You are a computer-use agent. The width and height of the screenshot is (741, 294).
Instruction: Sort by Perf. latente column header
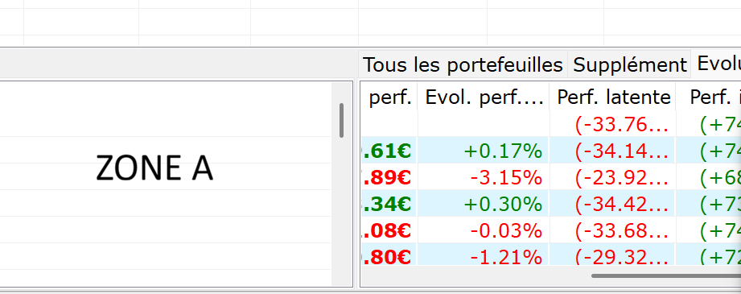click(x=612, y=97)
